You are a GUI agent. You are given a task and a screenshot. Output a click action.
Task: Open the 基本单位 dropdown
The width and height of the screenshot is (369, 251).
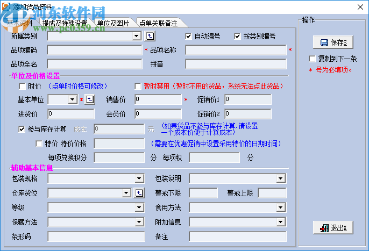coord(73,99)
